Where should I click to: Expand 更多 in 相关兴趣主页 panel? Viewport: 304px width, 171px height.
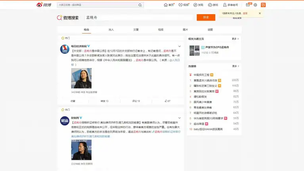235,39
